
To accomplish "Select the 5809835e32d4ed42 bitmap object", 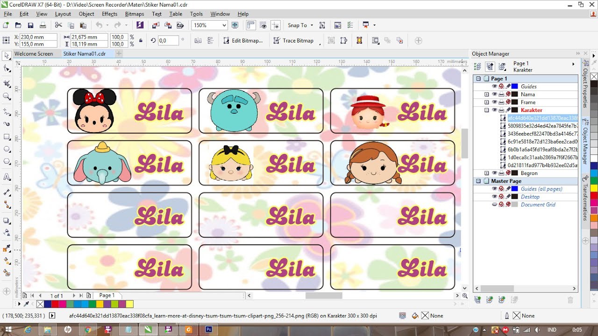I will 543,126.
